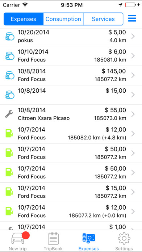Screen dimensions: 142x252
Task: Tap the Expenses coins icon in bottom bar
Action: click(x=89, y=239)
